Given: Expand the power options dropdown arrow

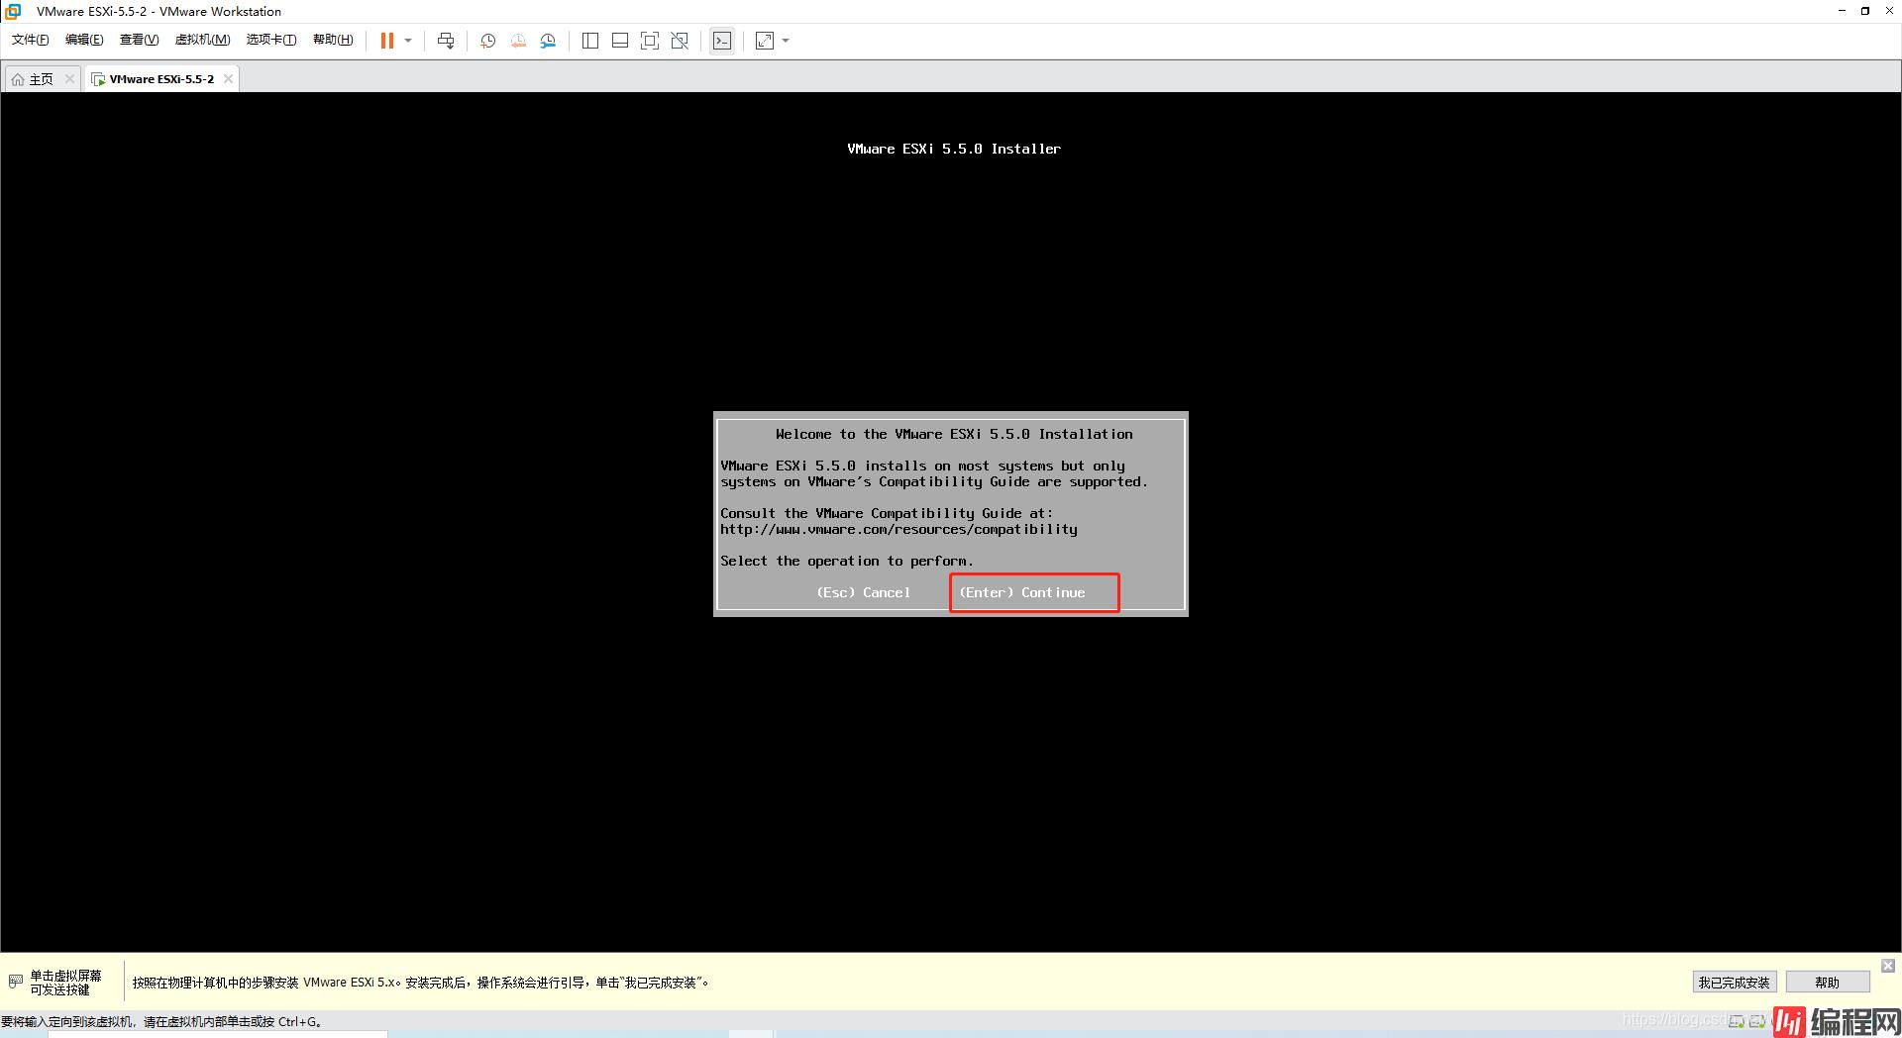Looking at the screenshot, I should (408, 41).
